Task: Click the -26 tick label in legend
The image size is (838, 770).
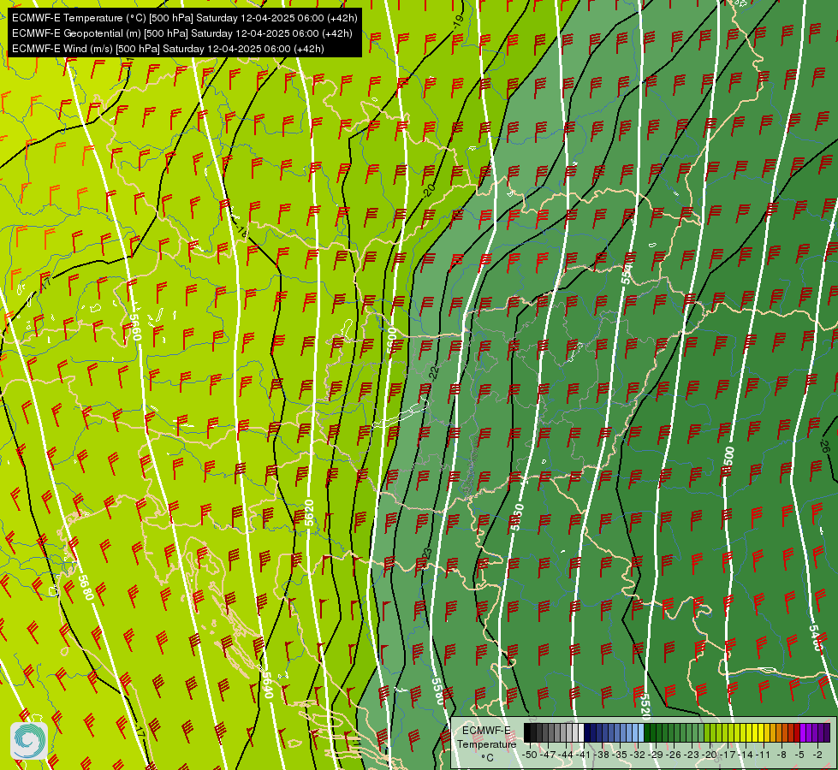Action: [674, 755]
